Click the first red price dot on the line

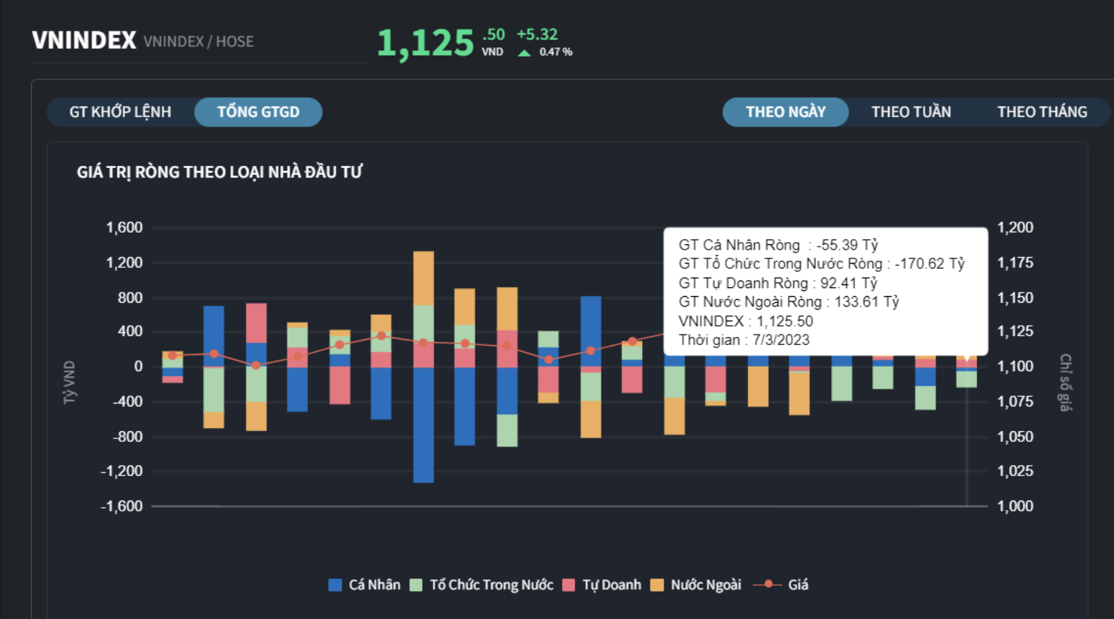pos(173,355)
